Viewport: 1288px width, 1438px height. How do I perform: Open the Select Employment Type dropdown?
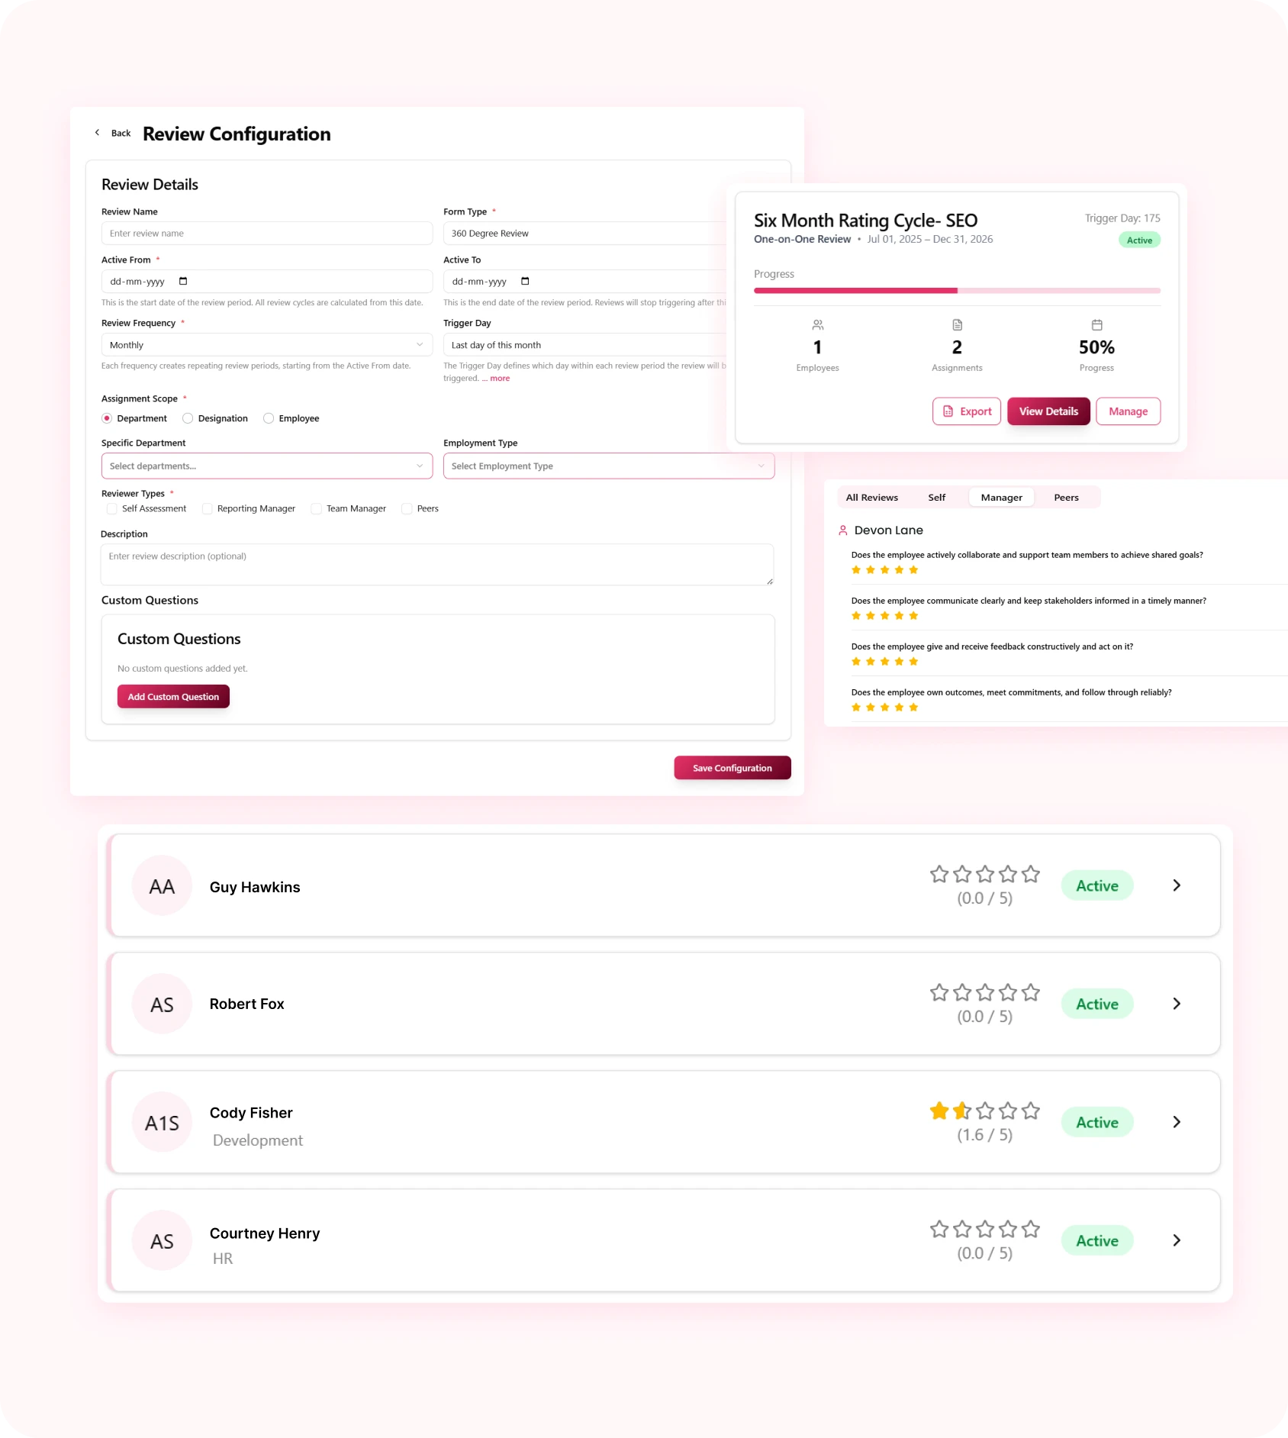click(609, 466)
